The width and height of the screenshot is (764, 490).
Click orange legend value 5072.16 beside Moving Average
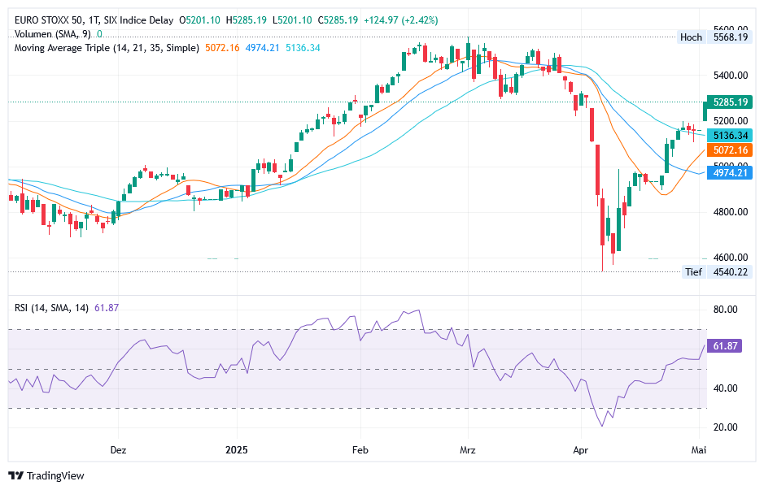[222, 48]
